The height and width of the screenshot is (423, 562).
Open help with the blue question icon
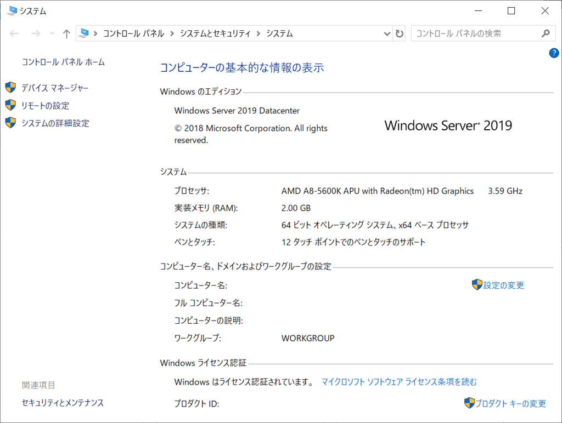pos(554,53)
